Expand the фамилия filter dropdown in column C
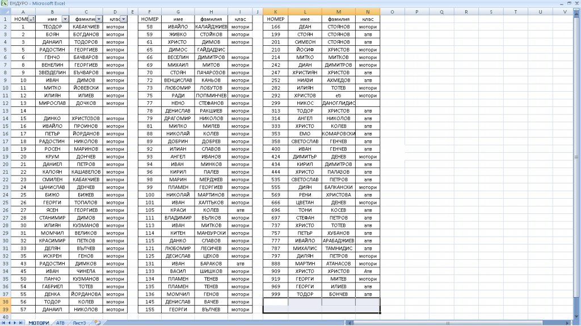Viewport: 581px width, 326px height. 99,19
